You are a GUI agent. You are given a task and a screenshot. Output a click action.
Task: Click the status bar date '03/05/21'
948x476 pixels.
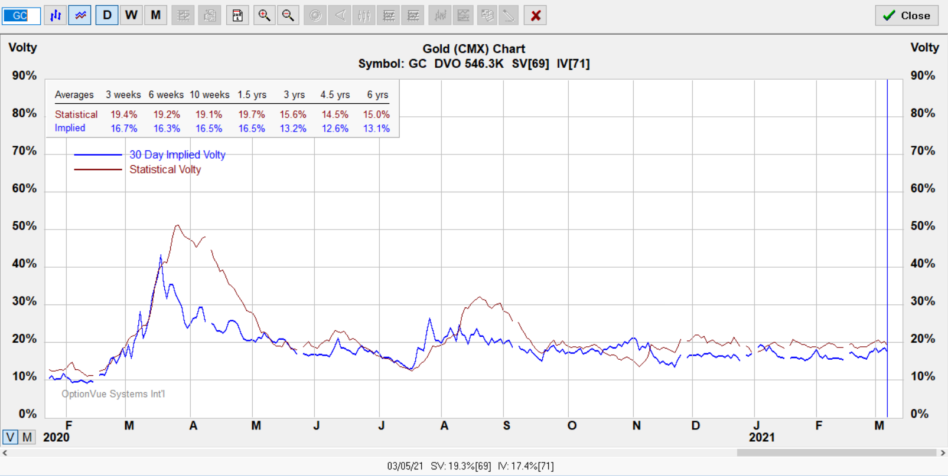(405, 466)
